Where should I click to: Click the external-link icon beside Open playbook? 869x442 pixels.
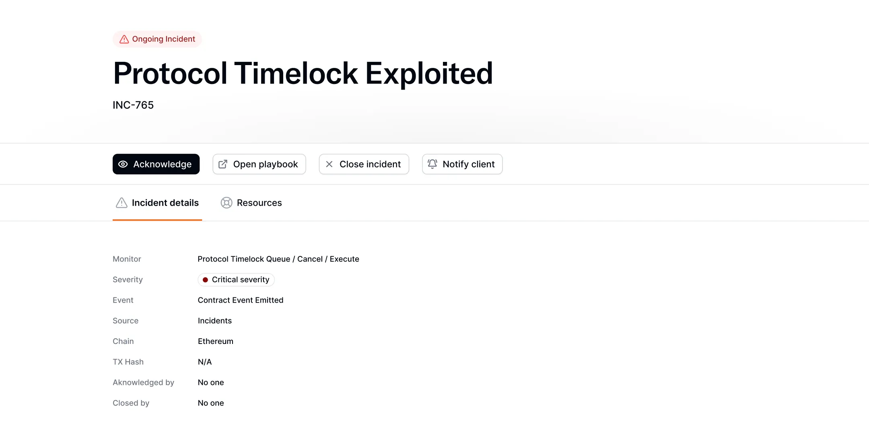[223, 164]
